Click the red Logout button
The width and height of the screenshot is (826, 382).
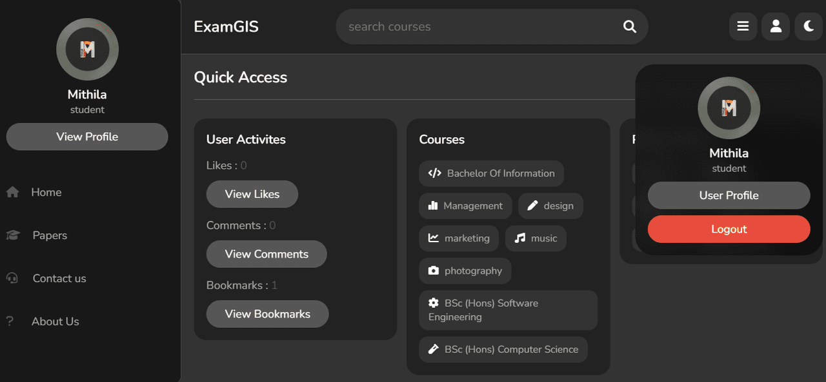(729, 229)
